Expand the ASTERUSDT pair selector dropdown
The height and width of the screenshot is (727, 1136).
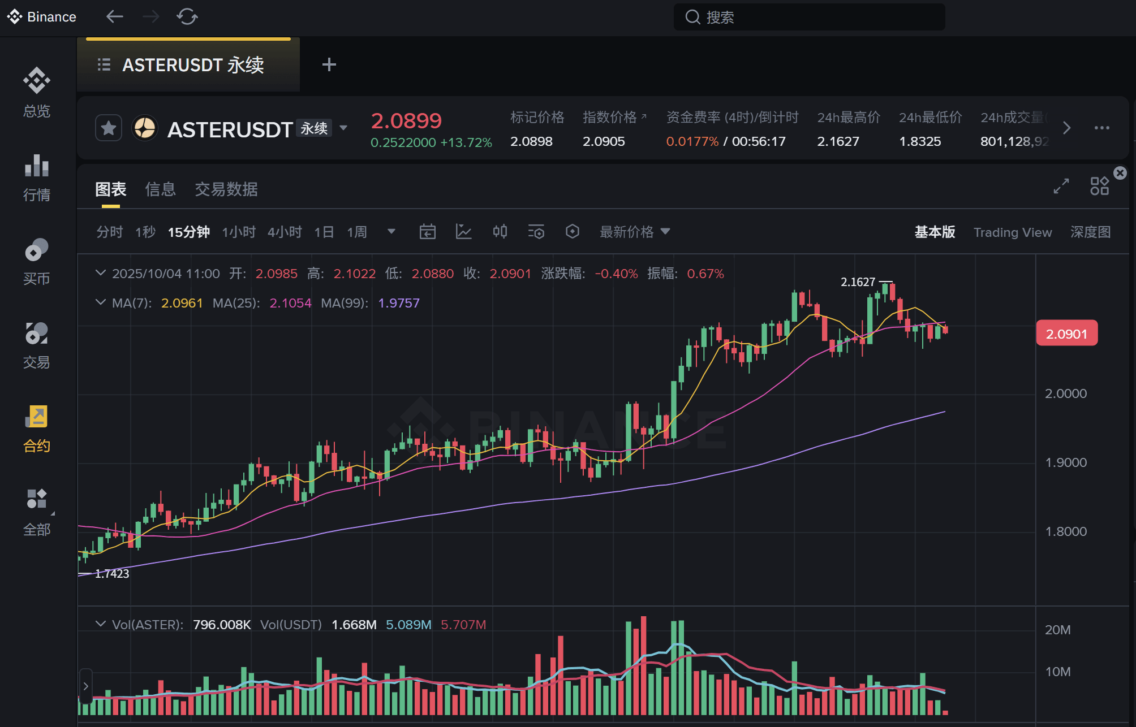[x=343, y=128]
